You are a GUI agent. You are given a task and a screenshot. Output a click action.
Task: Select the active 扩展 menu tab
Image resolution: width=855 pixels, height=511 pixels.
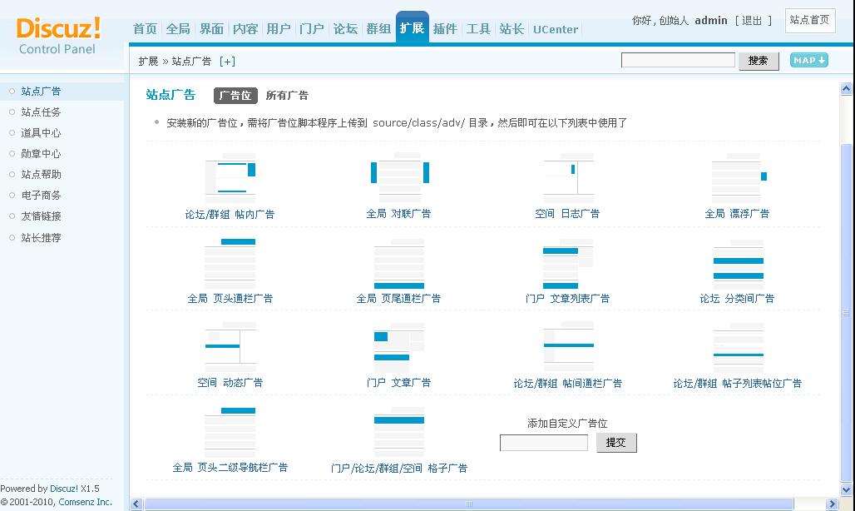tap(413, 27)
